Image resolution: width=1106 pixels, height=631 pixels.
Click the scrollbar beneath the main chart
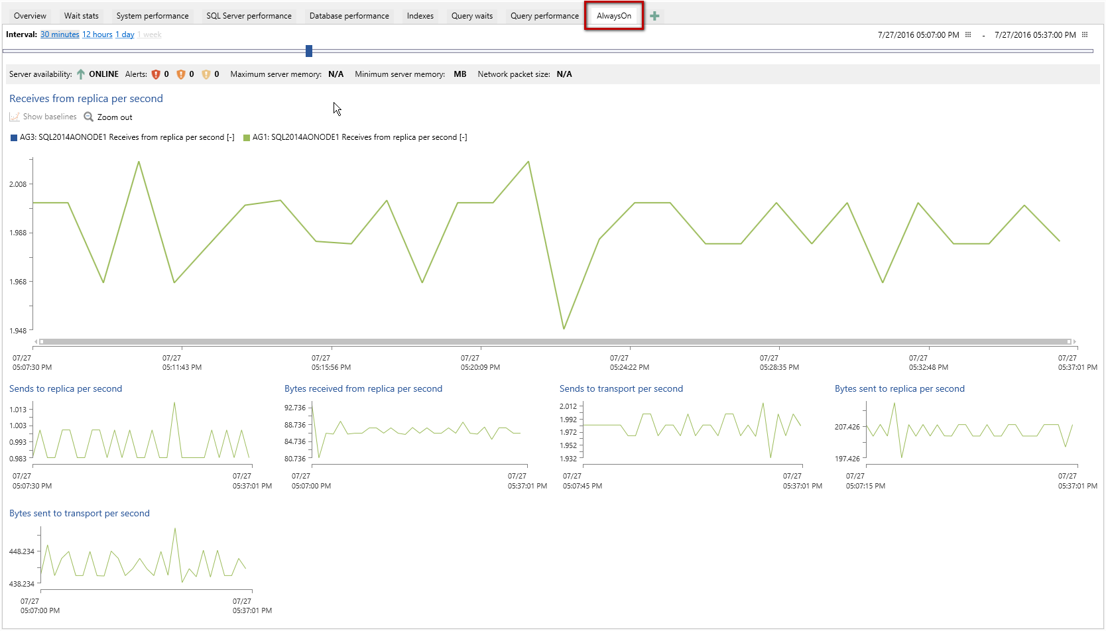pos(557,341)
